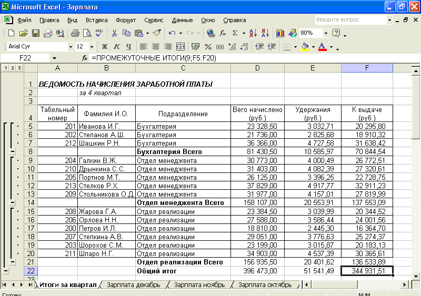Open the zoom 80% dropdown
421x296 pixels.
[x=326, y=33]
